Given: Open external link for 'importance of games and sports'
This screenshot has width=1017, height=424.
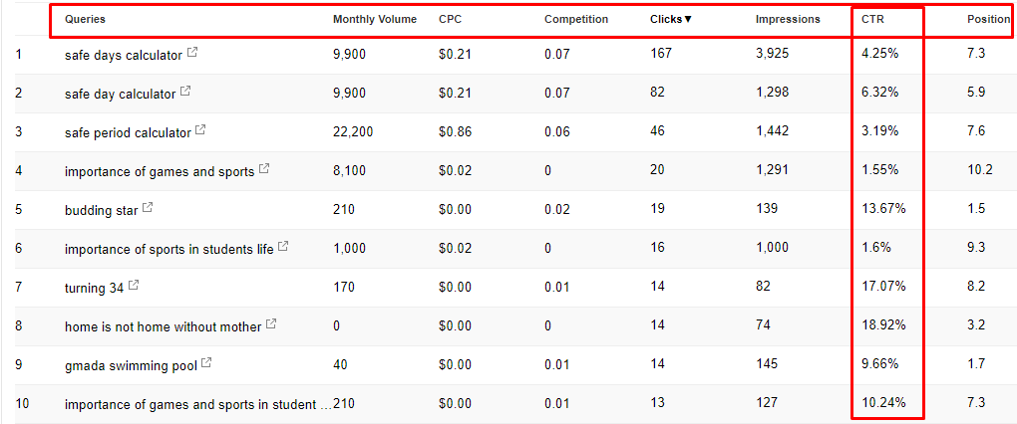Looking at the screenshot, I should pos(264,169).
